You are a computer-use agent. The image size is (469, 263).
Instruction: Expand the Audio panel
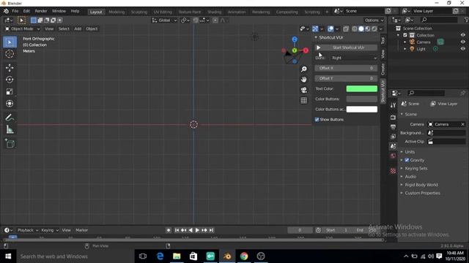coord(410,177)
